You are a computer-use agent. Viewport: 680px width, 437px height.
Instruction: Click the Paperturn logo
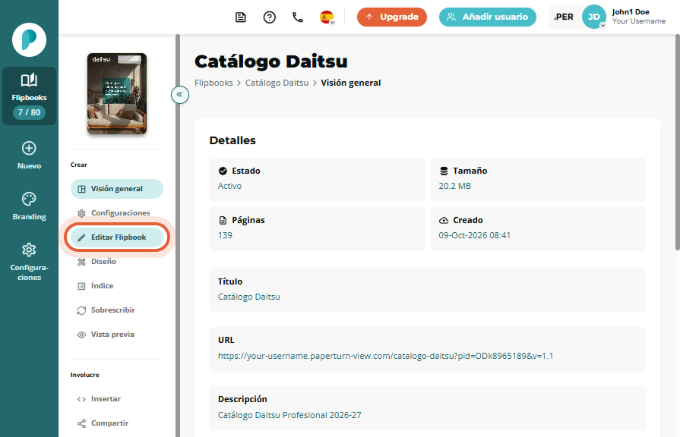29,40
